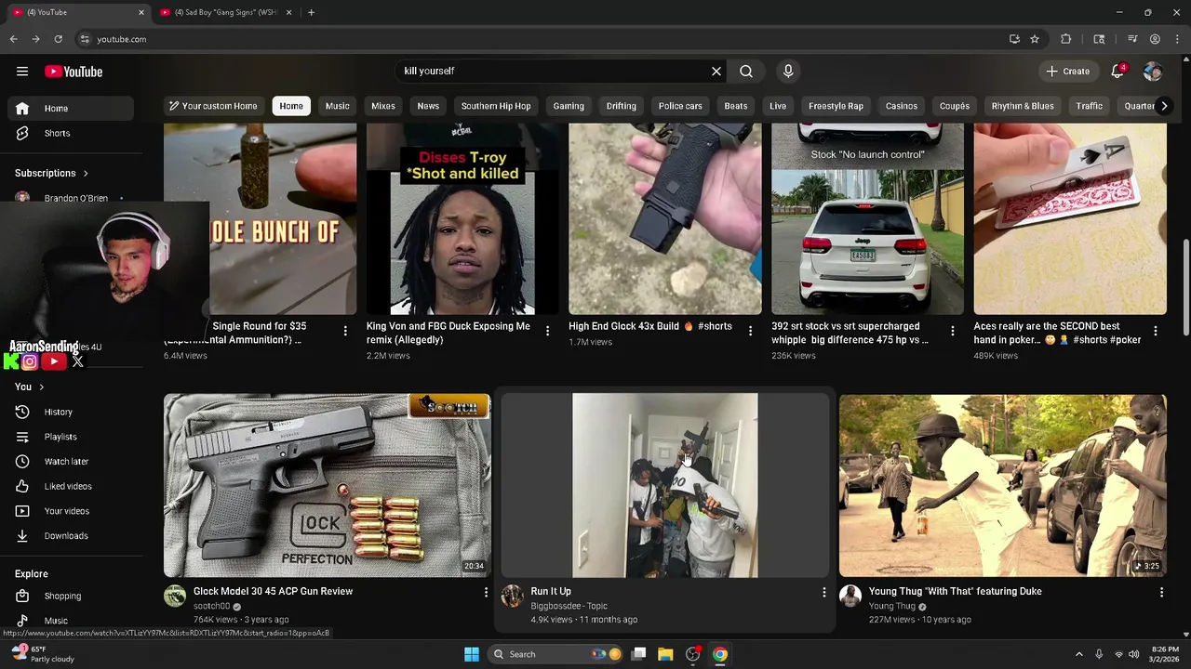1191x669 pixels.
Task: Select the News chip
Action: click(428, 106)
